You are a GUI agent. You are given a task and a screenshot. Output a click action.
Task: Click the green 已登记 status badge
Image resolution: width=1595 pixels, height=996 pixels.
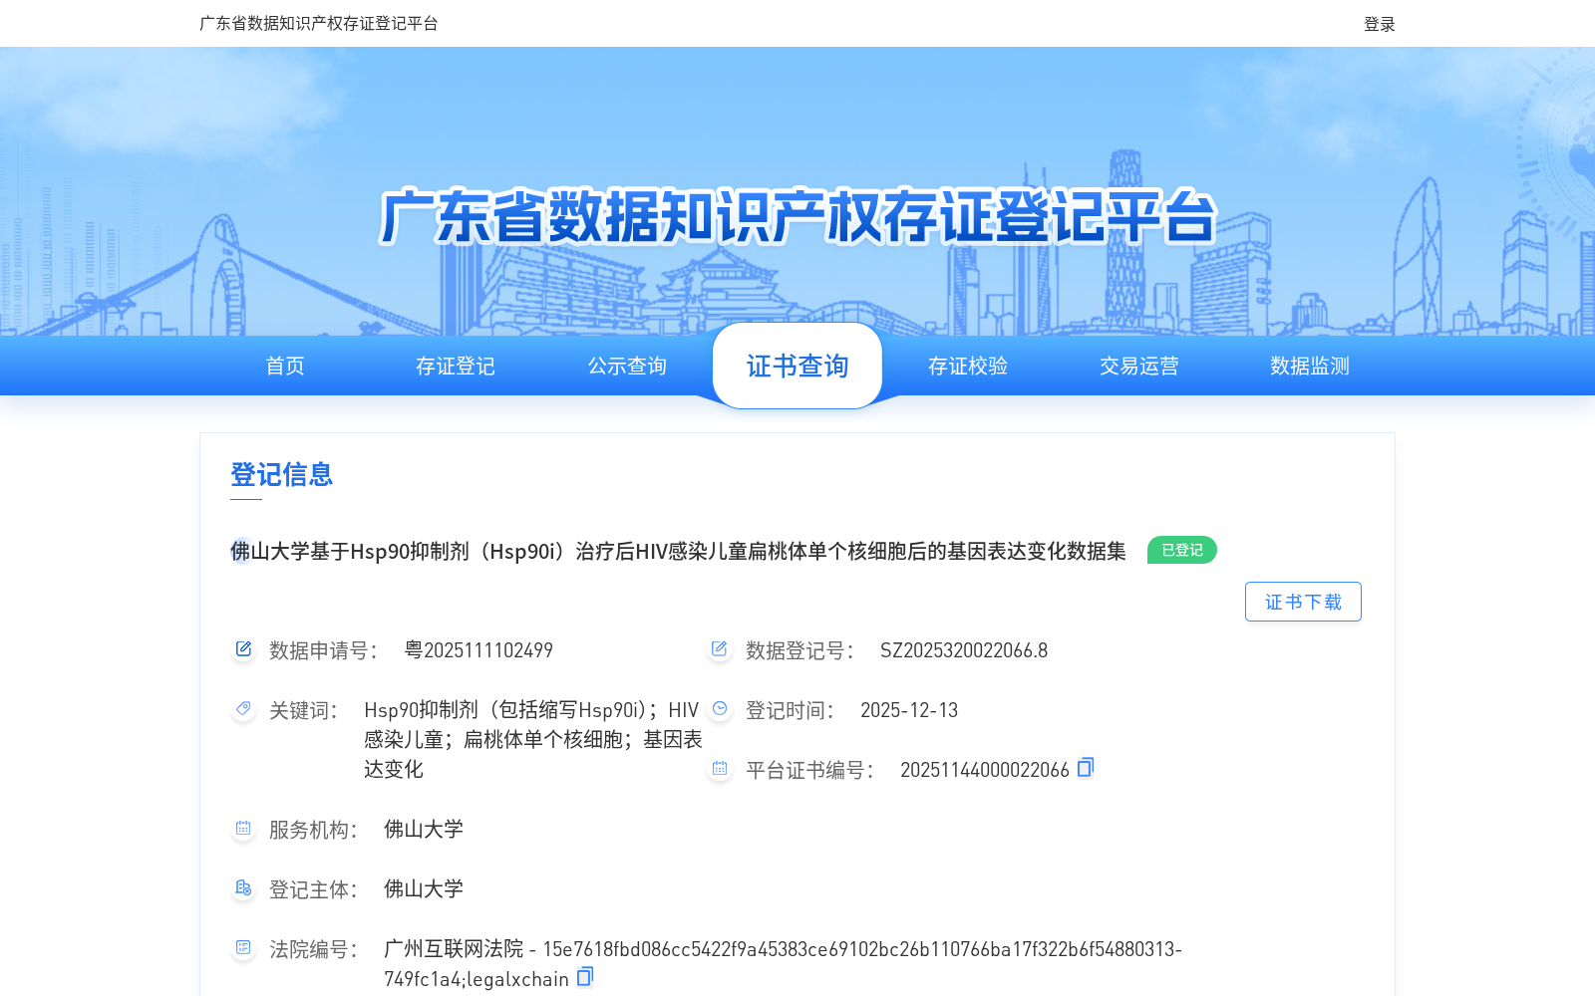1182,550
